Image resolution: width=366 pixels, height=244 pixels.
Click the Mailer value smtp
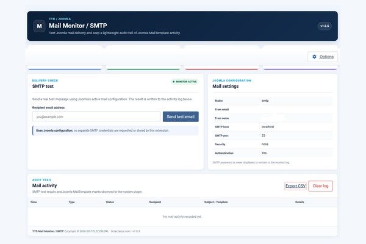pyautogui.click(x=265, y=101)
